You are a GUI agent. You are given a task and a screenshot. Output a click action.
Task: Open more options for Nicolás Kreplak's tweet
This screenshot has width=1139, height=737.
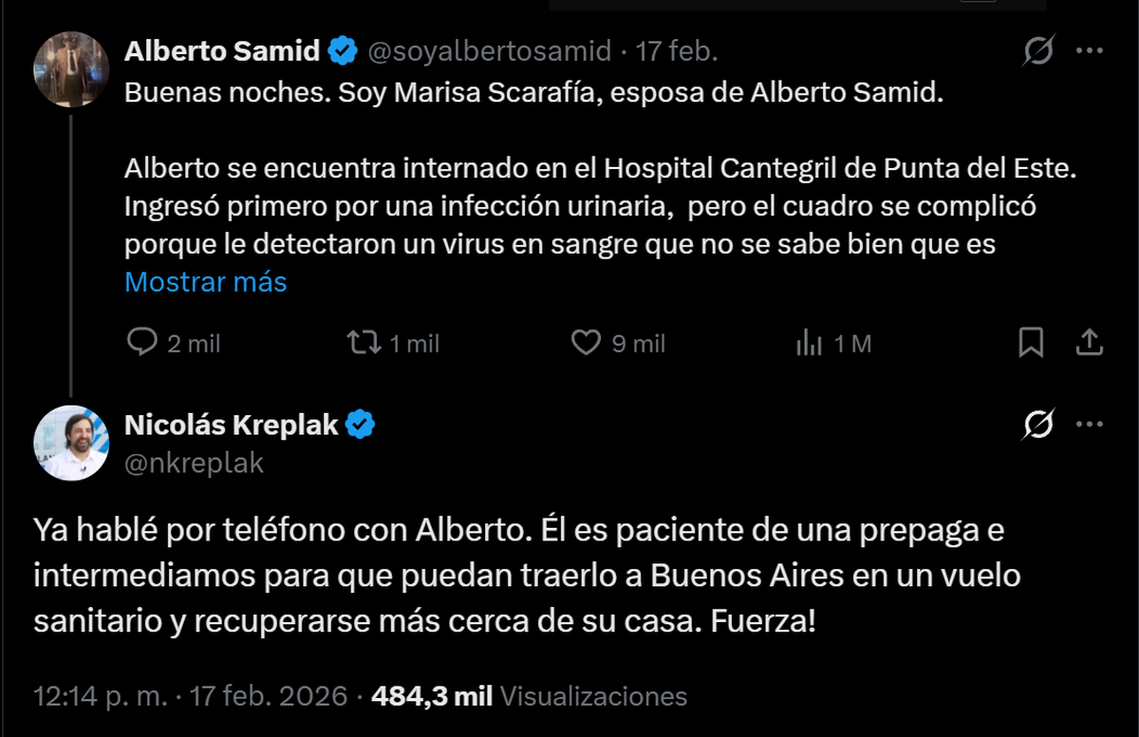pos(1090,425)
